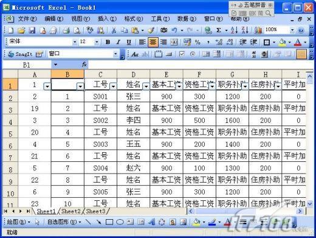Sort ascending with the A-Z icon

click(234, 30)
